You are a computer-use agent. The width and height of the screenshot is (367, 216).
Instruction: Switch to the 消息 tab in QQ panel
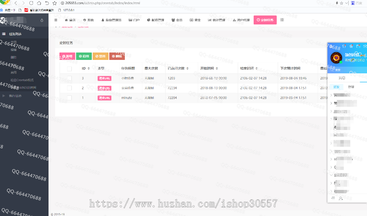342,78
